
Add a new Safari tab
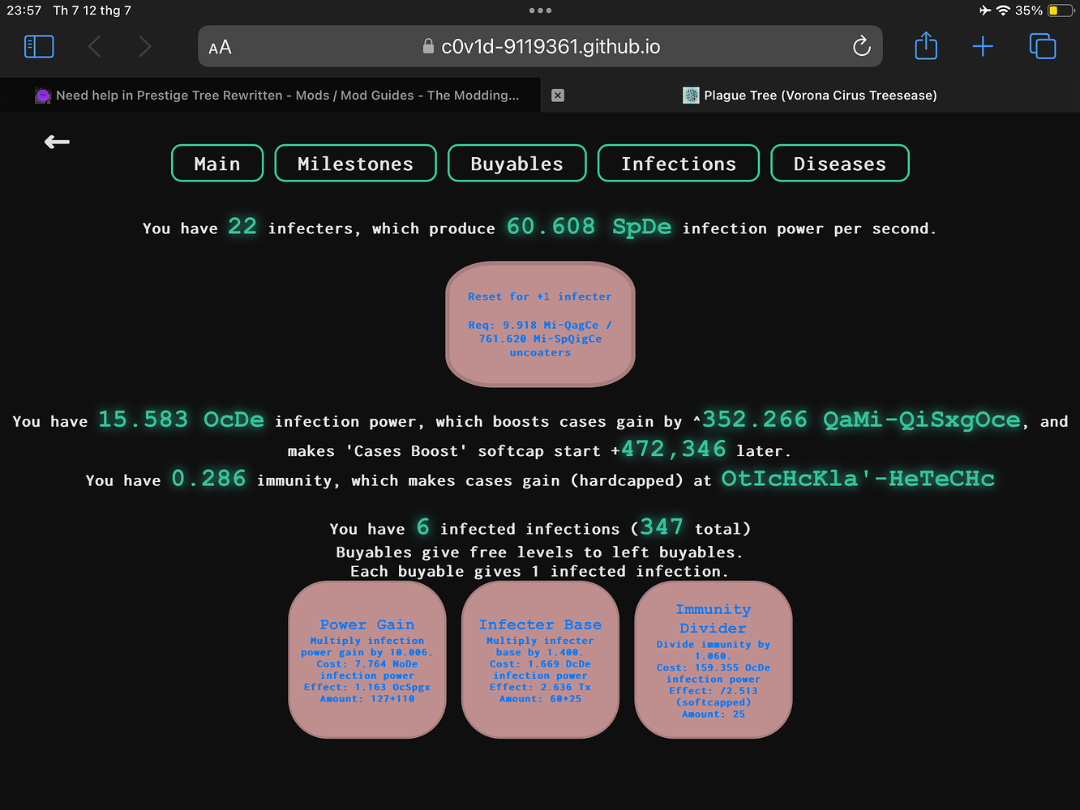click(x=983, y=46)
